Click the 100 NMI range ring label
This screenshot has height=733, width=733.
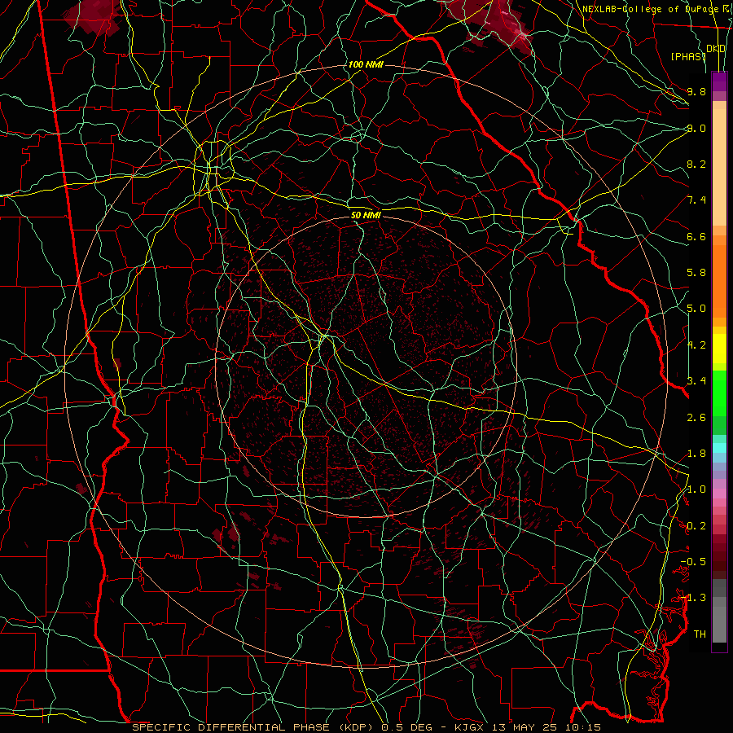point(366,64)
